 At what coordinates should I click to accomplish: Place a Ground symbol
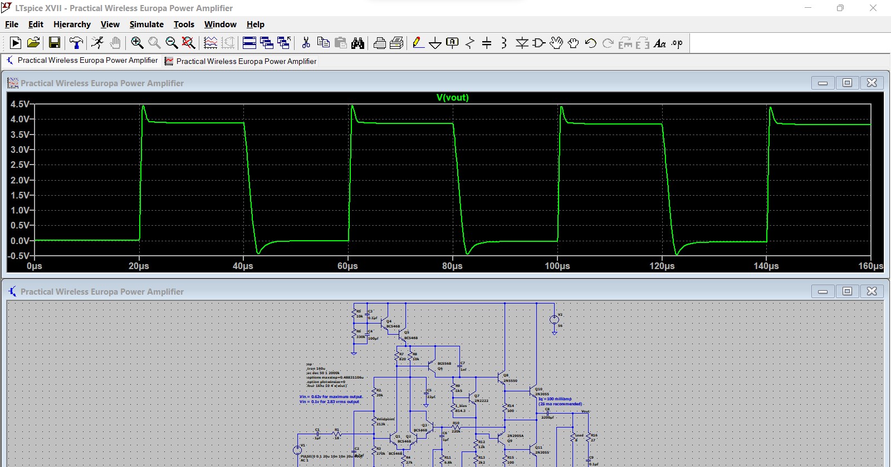click(435, 43)
